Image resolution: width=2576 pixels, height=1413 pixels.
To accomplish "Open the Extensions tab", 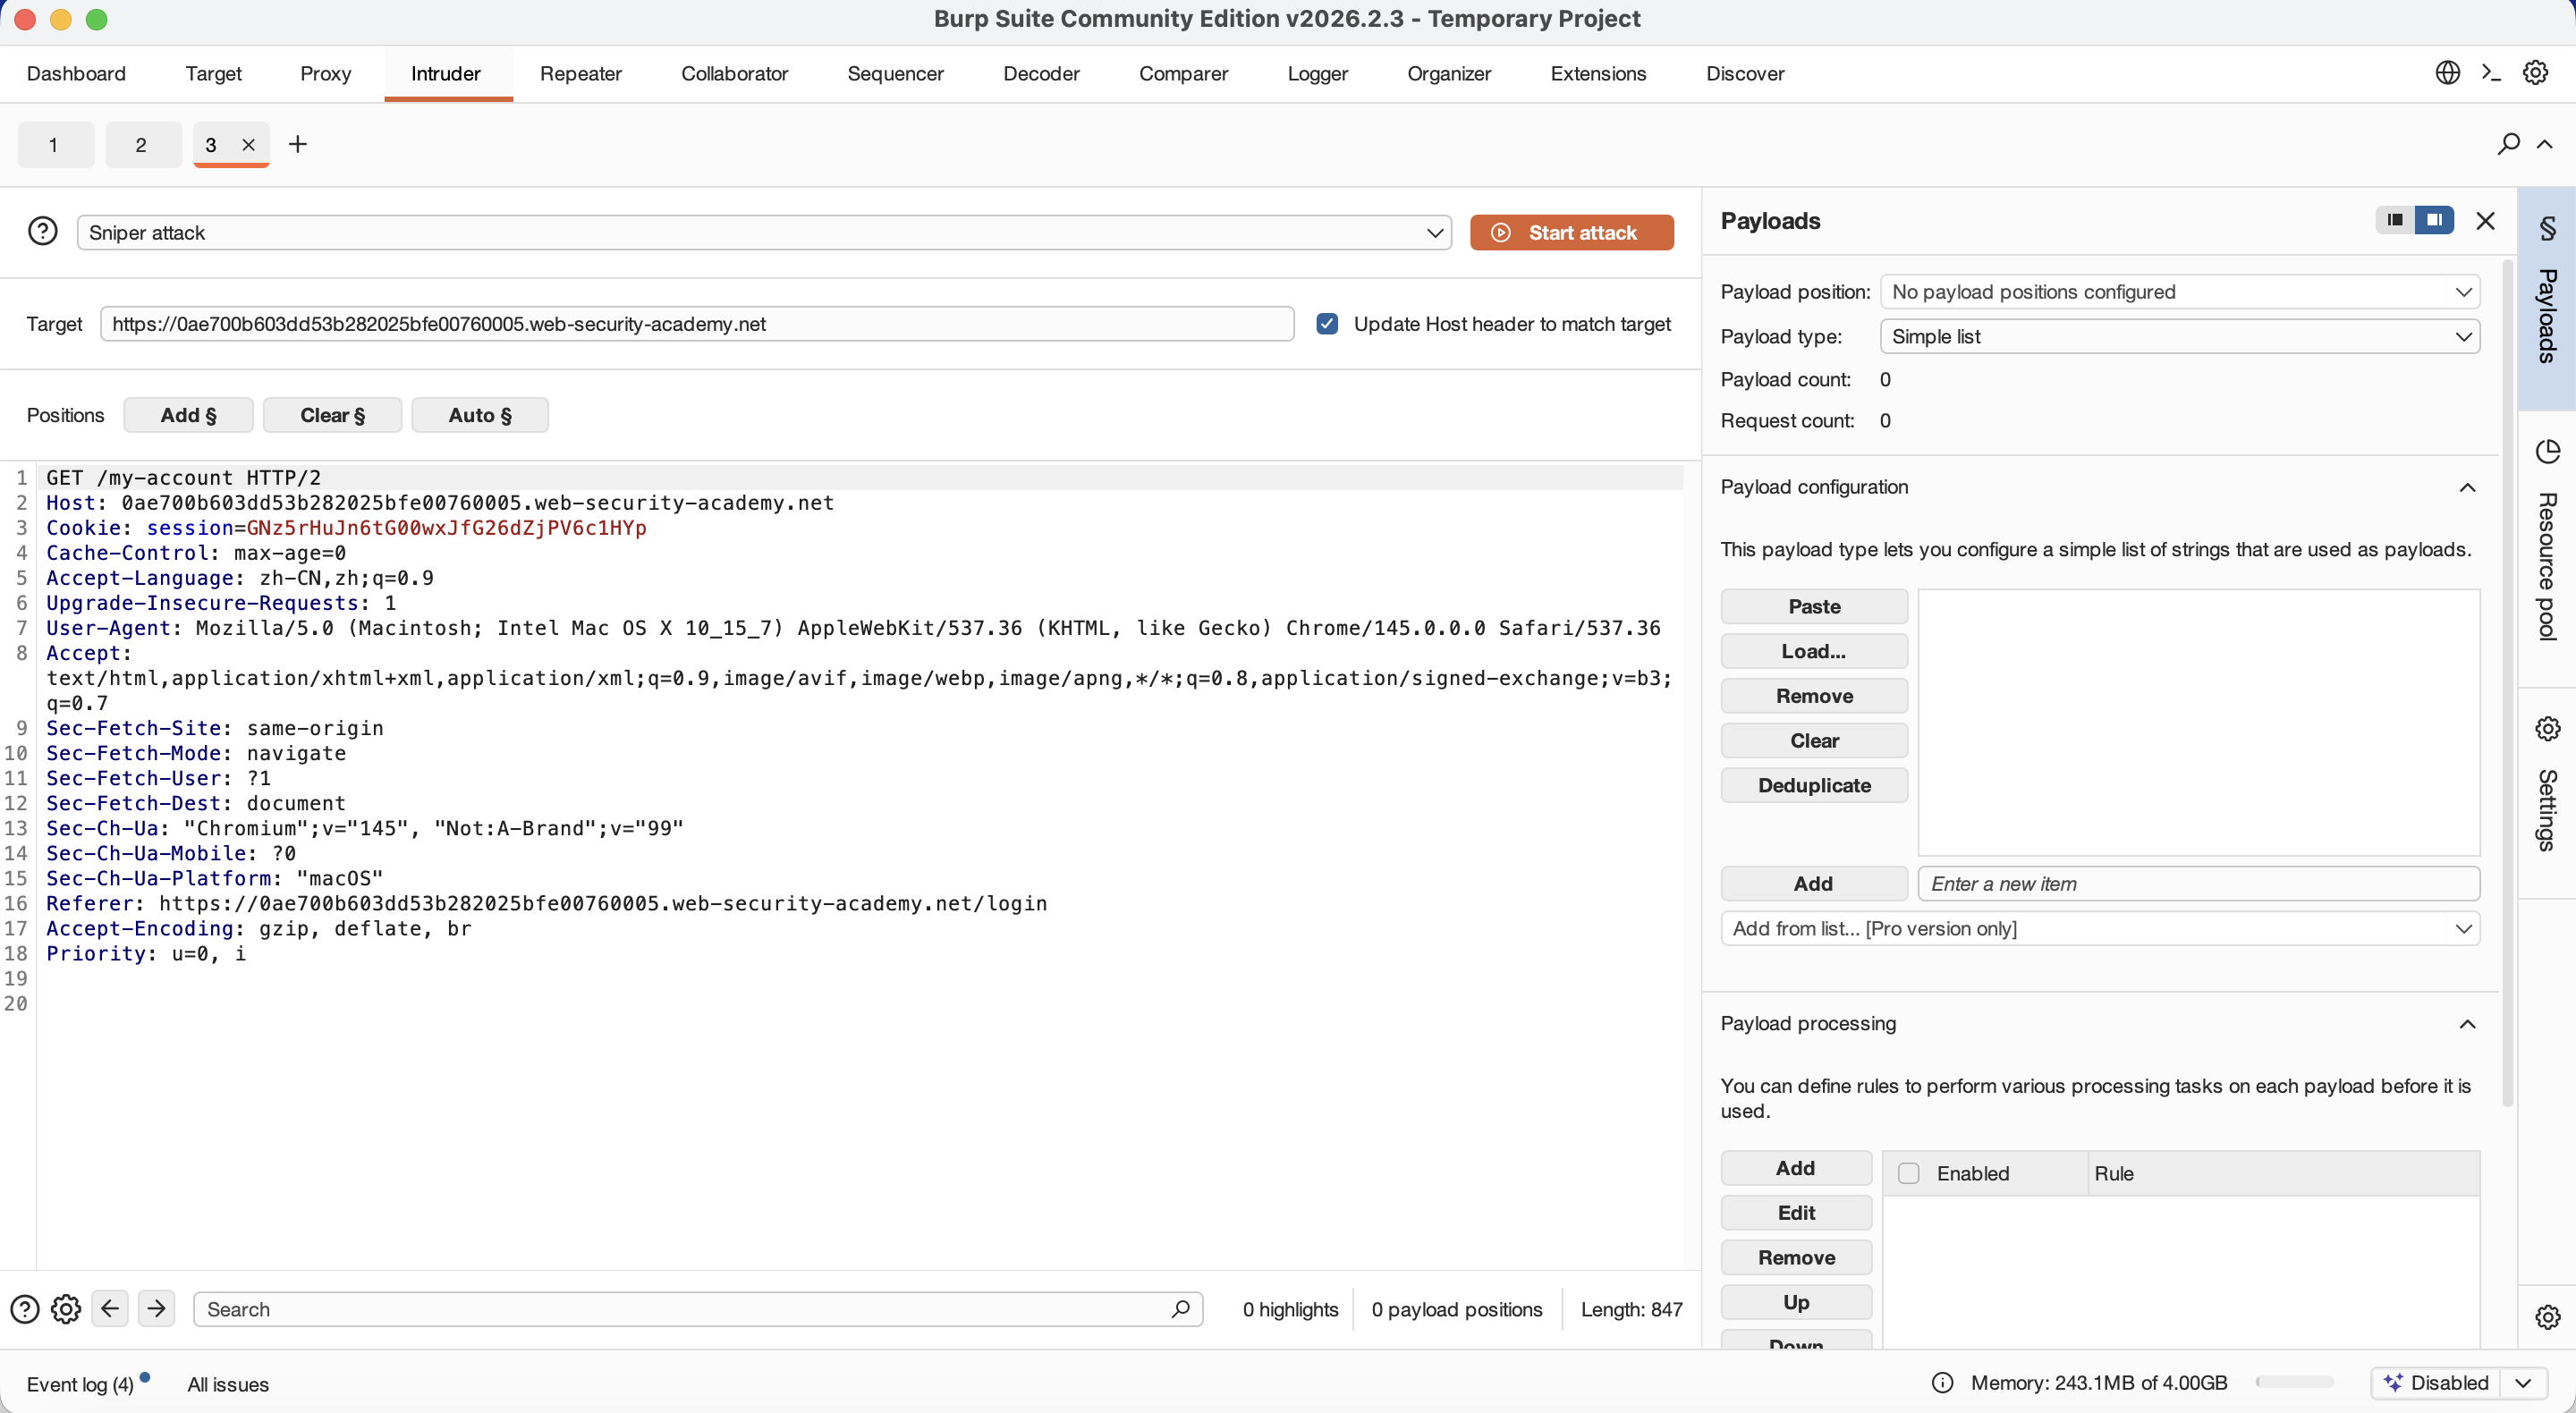I will coord(1598,73).
